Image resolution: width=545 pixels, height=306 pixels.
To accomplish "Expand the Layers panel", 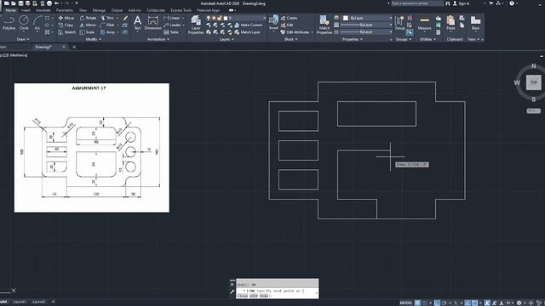I will click(x=227, y=39).
